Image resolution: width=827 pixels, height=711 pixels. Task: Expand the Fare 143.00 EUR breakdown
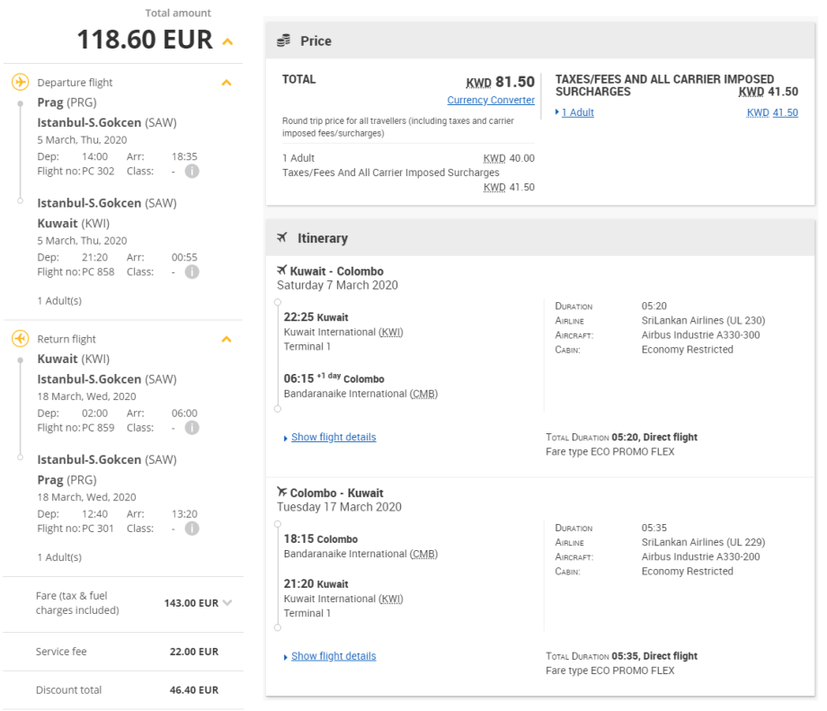click(227, 603)
